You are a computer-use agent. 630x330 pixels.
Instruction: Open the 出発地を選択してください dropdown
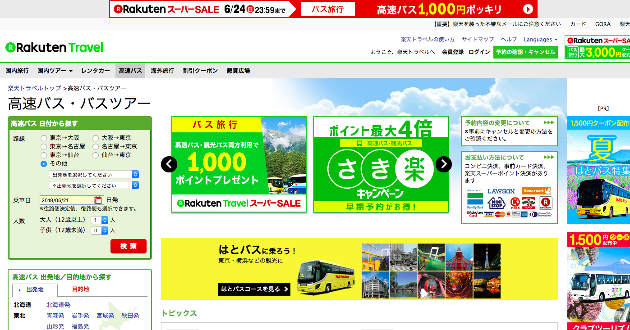(x=94, y=175)
